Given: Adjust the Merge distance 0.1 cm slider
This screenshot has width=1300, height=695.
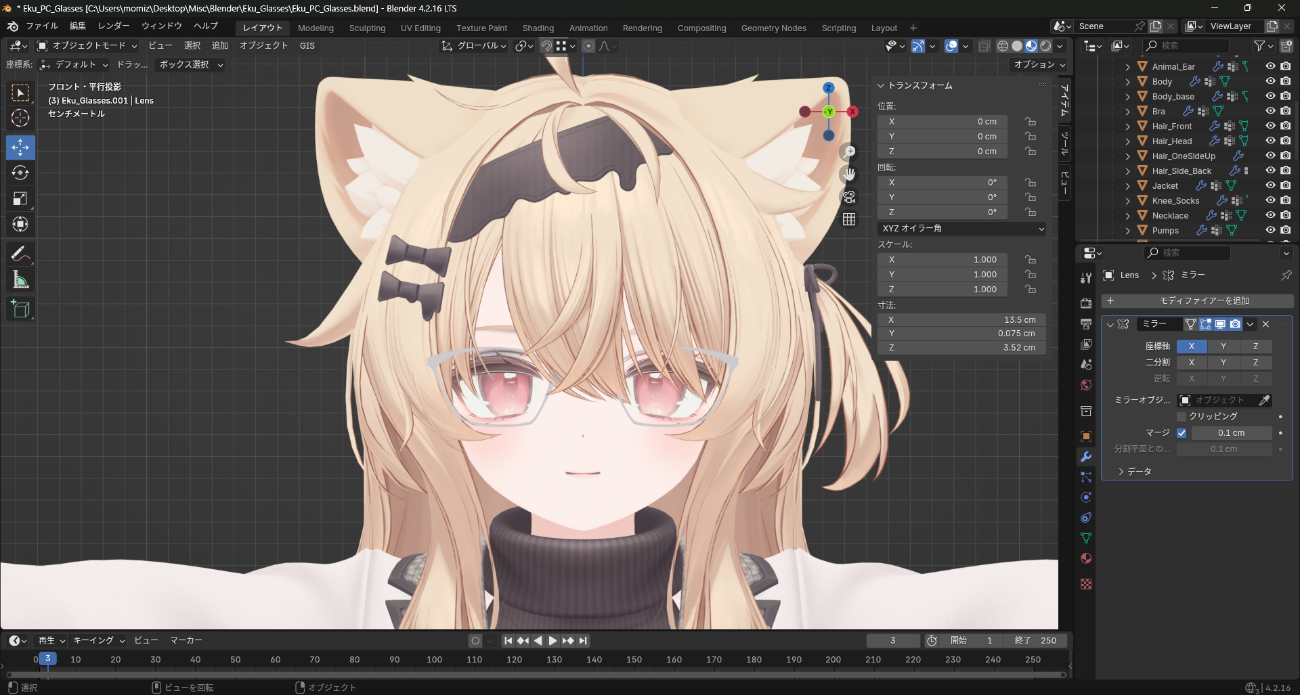Looking at the screenshot, I should pyautogui.click(x=1230, y=433).
